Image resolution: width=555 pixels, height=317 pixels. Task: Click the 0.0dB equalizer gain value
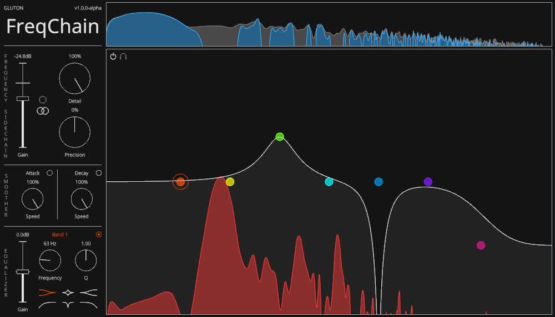point(23,234)
